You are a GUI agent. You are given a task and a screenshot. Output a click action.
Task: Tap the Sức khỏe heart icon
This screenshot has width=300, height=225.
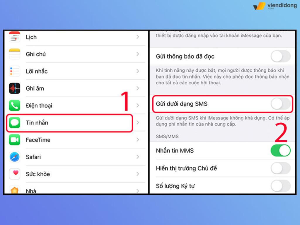pyautogui.click(x=15, y=174)
